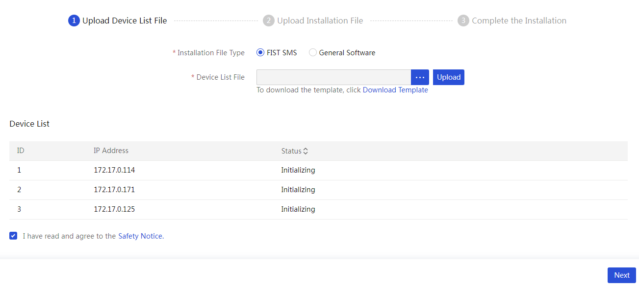Open the Safety Notice link

point(140,236)
